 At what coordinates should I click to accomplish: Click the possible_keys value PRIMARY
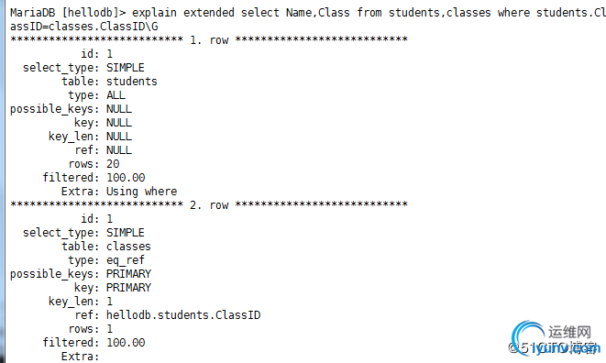128,274
